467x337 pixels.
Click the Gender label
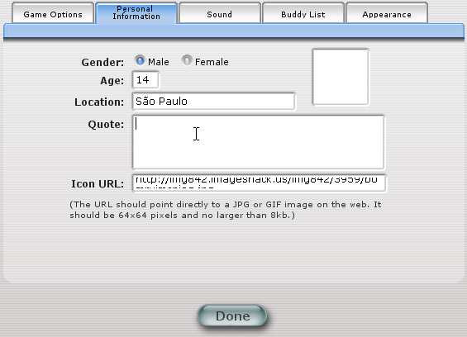click(102, 62)
